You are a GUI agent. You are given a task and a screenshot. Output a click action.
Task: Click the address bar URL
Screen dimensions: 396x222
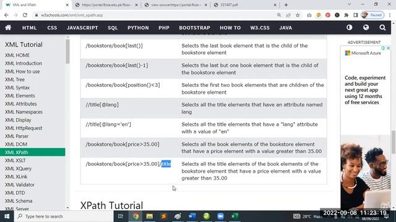(72, 15)
